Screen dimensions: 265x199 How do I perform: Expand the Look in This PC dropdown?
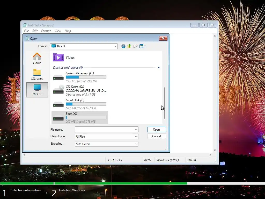tap(115, 46)
